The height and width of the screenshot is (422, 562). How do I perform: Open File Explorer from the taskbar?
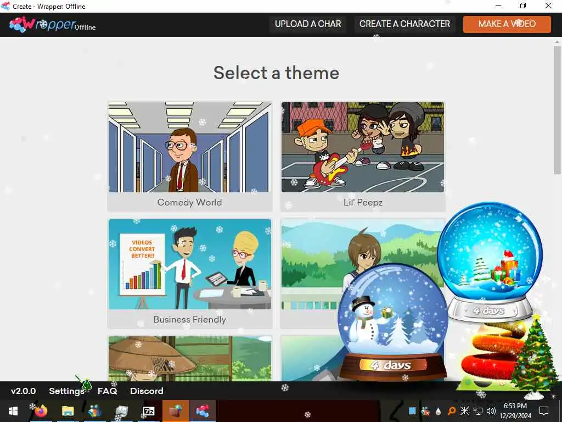tap(68, 411)
